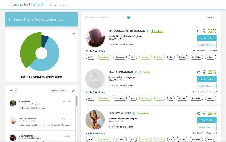Go to Profile of Kelley Whyte

pos(207,120)
